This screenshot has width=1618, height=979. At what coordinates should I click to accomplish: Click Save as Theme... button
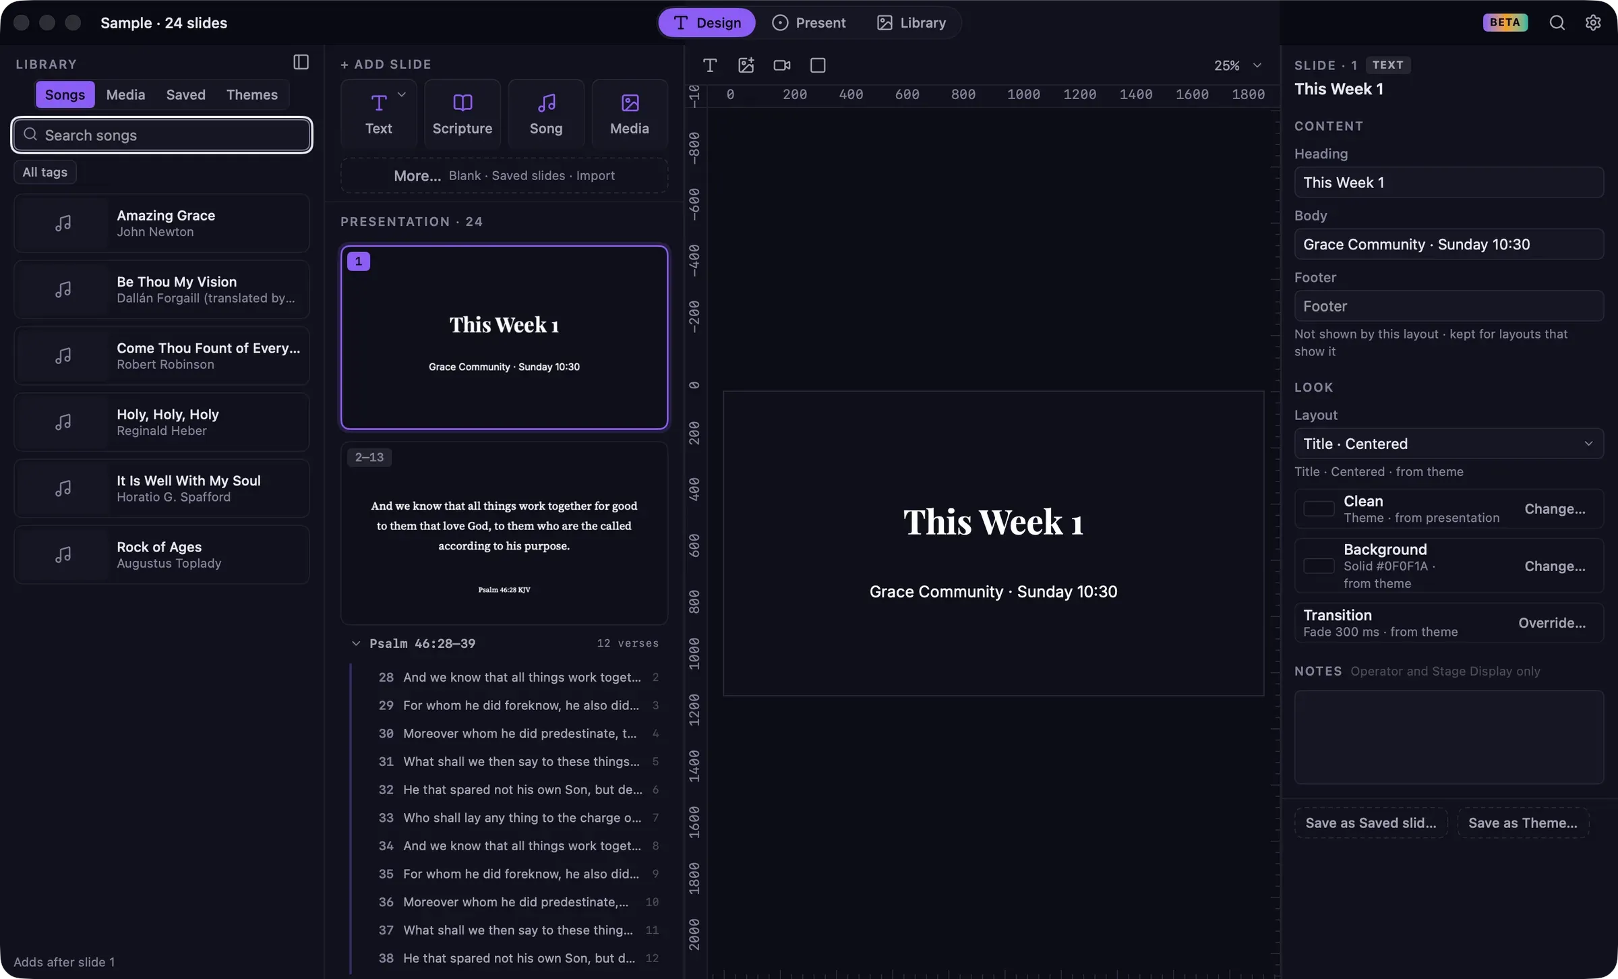pyautogui.click(x=1523, y=823)
